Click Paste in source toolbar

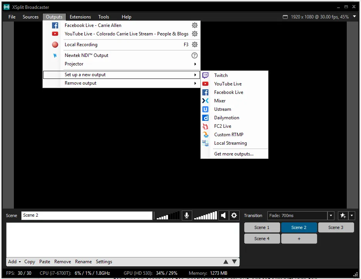click(x=45, y=262)
